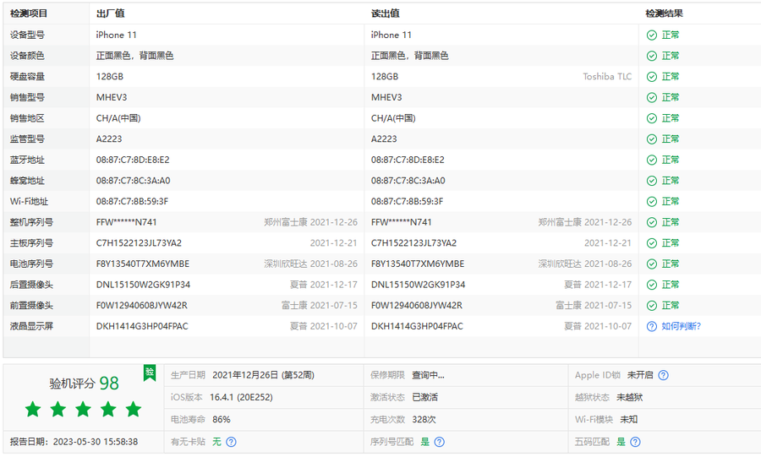Click the 检测项目 column header
The height and width of the screenshot is (457, 761).
[x=29, y=14]
